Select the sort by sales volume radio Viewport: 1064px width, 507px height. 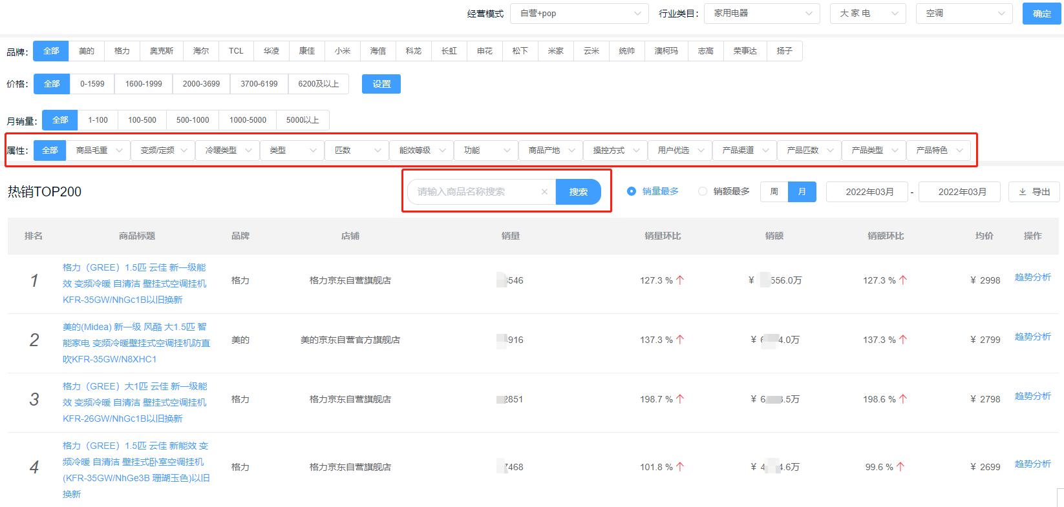click(632, 191)
